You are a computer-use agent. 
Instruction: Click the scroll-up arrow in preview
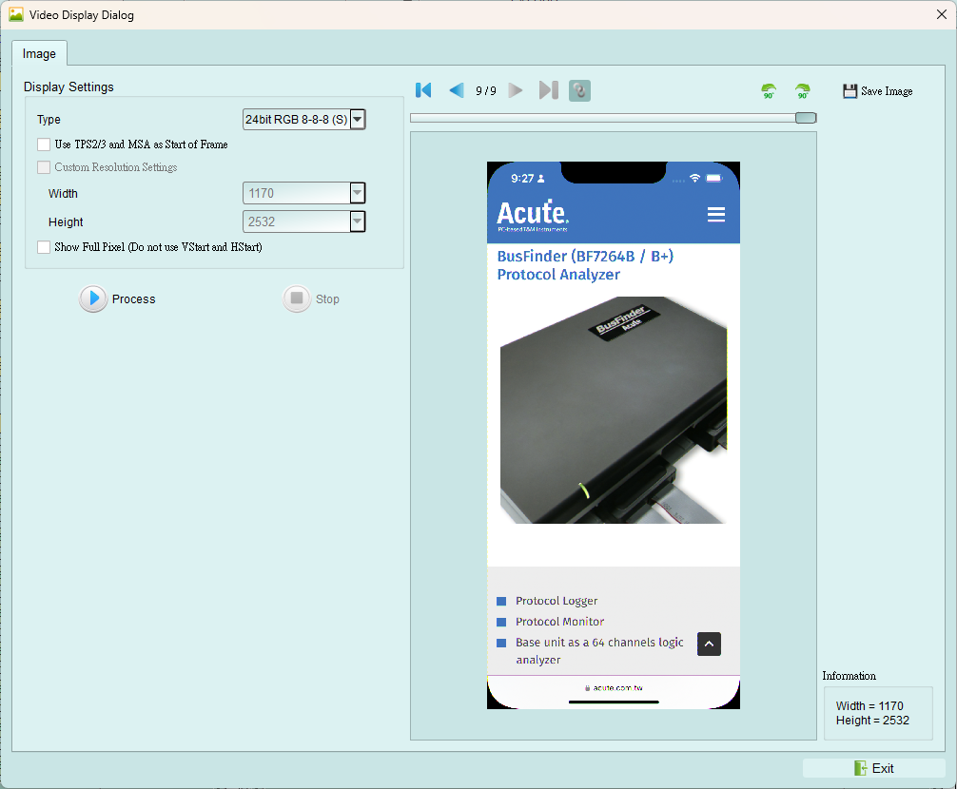click(710, 644)
